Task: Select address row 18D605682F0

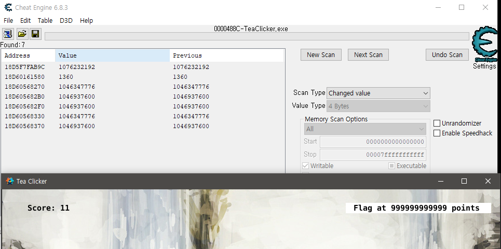Action: 142,106
